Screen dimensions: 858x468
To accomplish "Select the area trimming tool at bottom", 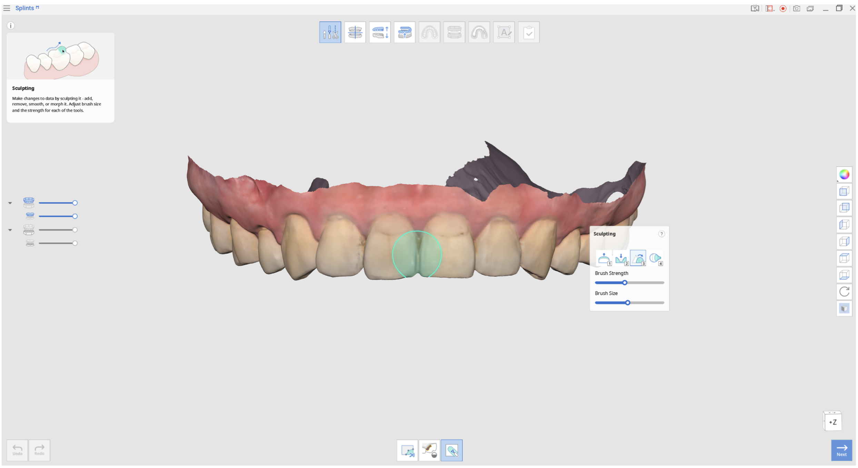I will click(407, 450).
